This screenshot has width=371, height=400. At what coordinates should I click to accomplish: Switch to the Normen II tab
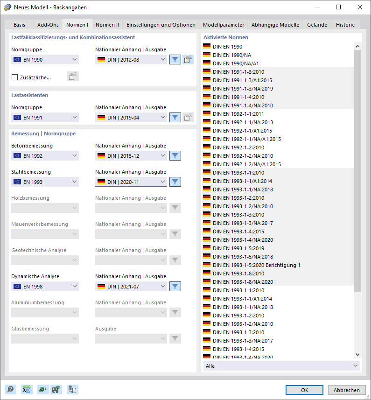pyautogui.click(x=107, y=25)
